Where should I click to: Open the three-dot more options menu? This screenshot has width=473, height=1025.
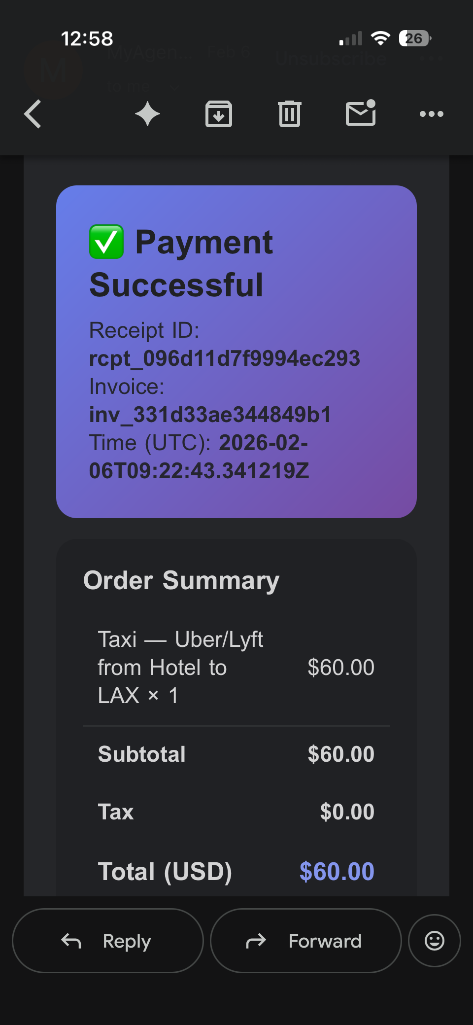coord(432,114)
